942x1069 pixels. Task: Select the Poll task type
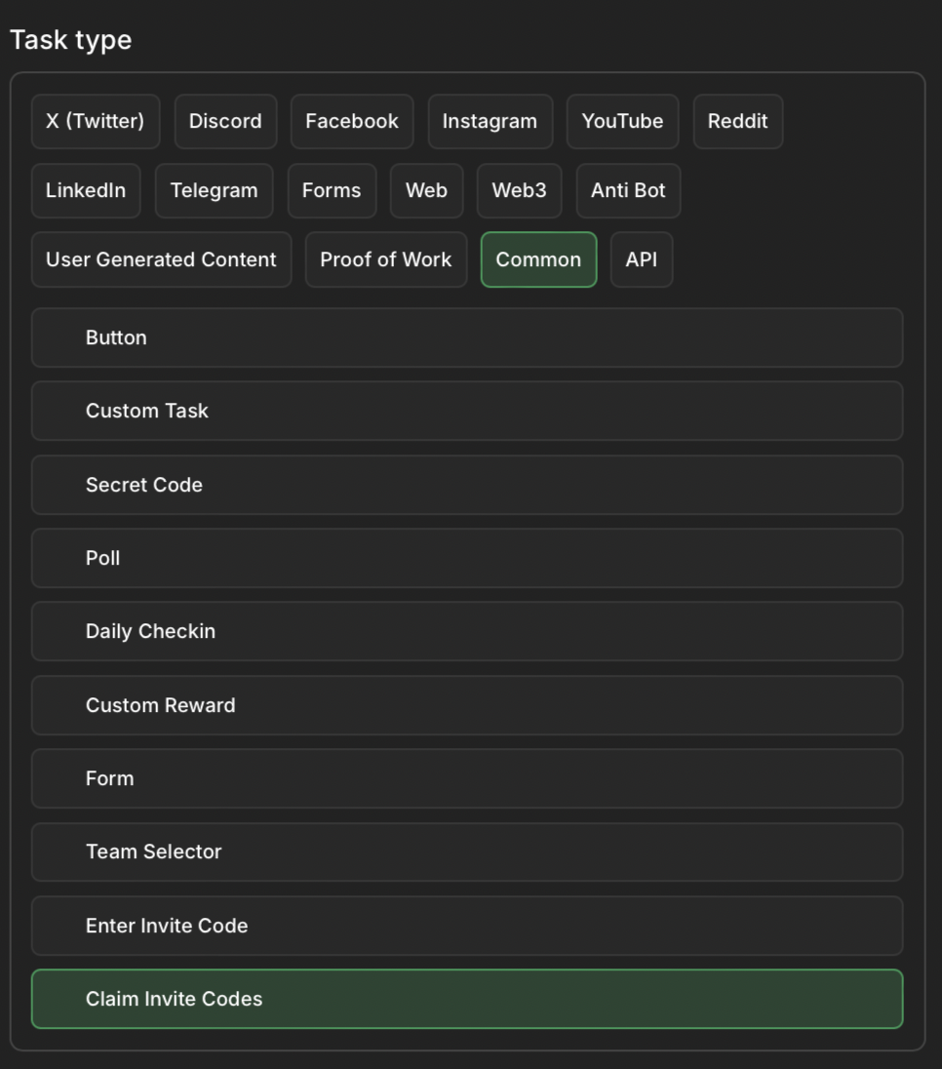(466, 558)
